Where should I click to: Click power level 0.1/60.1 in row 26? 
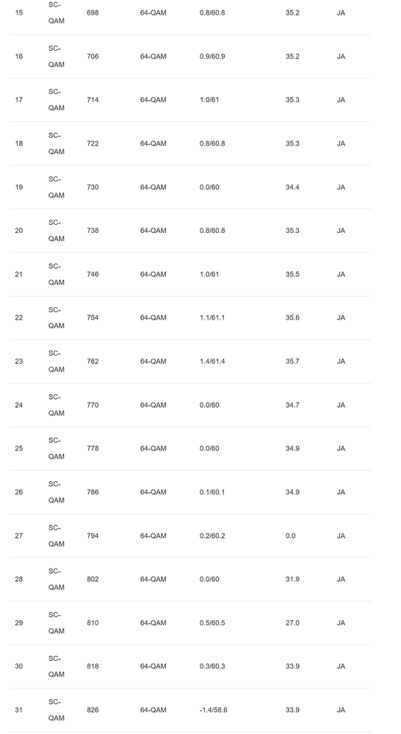(x=212, y=492)
